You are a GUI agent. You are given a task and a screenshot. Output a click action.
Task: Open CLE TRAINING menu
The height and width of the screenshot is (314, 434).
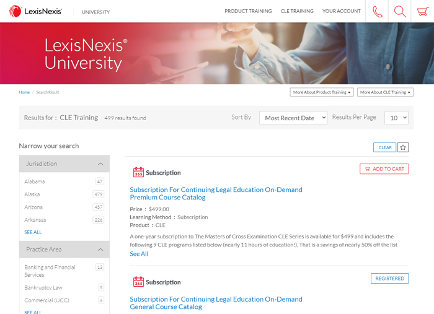click(x=297, y=11)
